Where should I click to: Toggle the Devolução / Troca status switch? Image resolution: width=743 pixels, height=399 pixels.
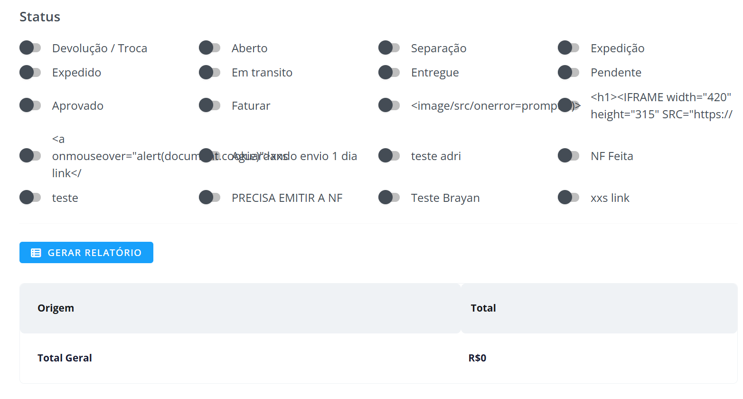(30, 48)
